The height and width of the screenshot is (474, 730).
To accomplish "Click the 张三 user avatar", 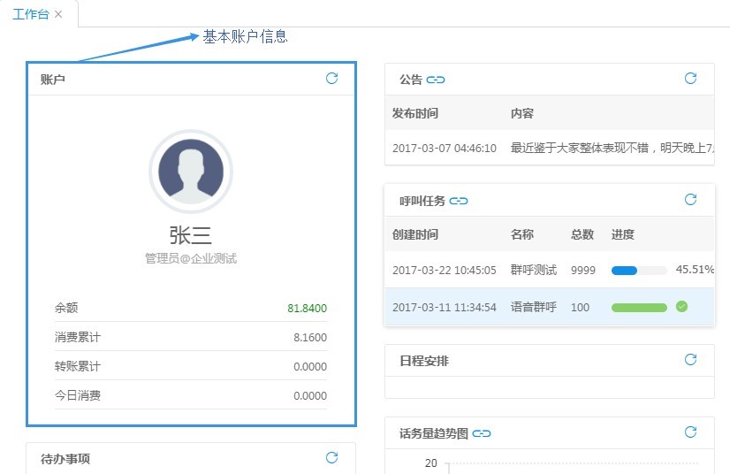I will click(191, 172).
